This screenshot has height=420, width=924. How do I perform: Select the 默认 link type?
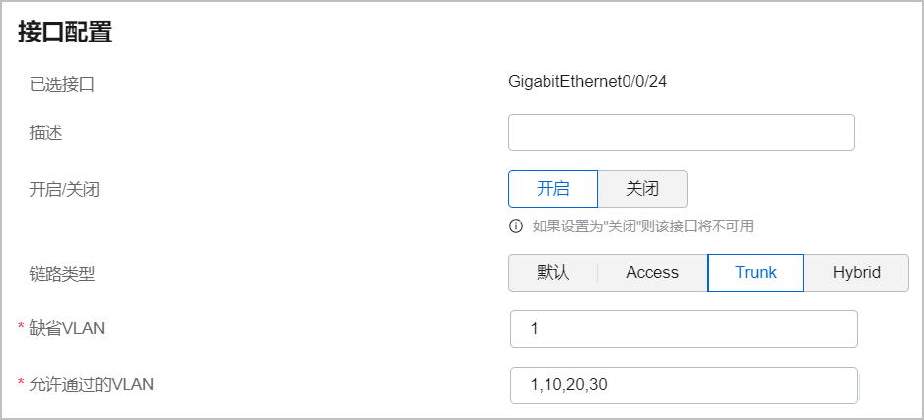(552, 272)
